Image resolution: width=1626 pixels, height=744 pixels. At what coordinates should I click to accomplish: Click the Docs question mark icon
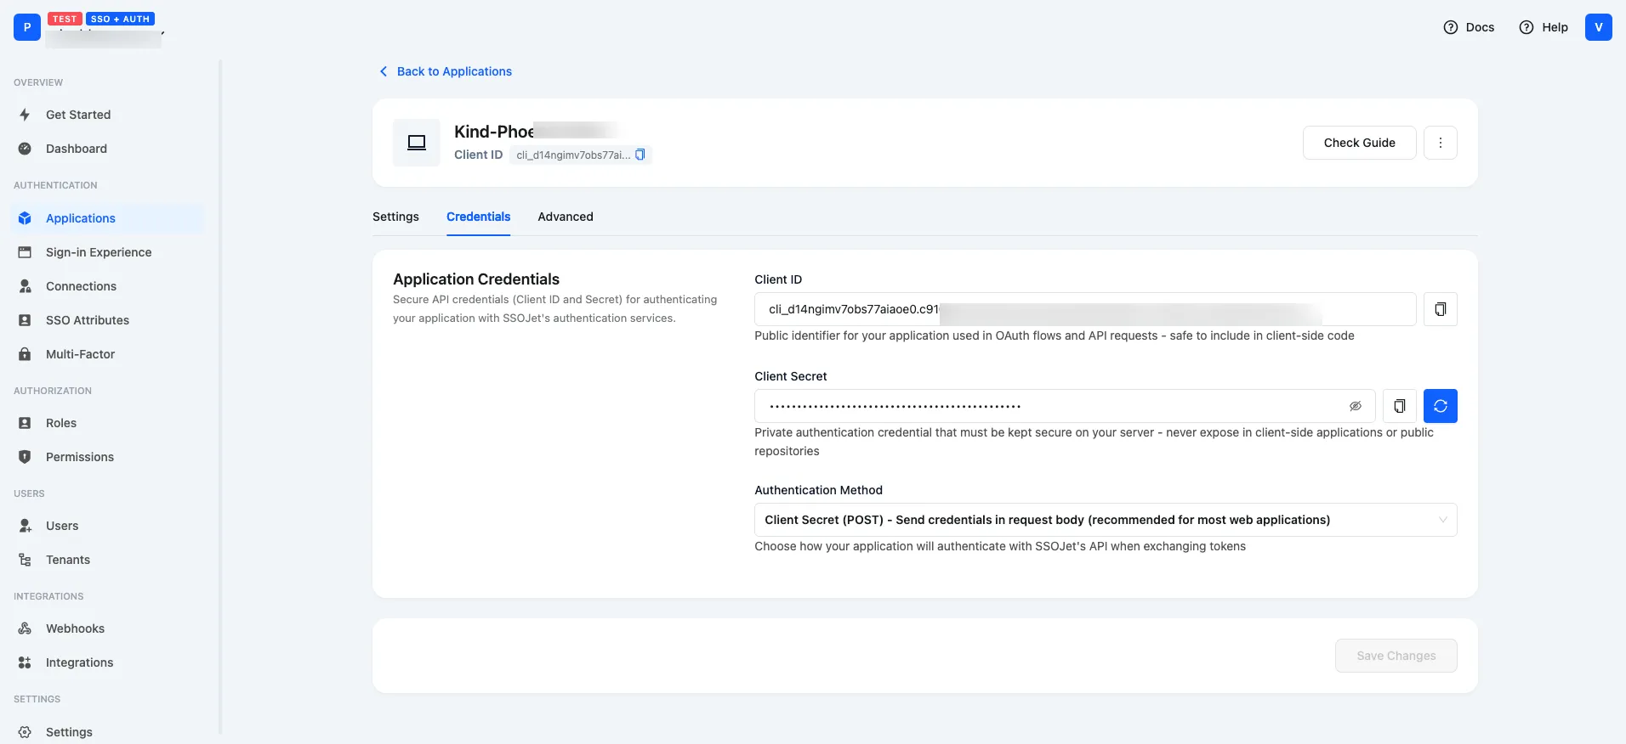(x=1451, y=27)
